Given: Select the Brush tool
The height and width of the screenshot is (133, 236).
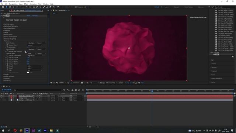Looking at the screenshot, I should [x=44, y=7].
